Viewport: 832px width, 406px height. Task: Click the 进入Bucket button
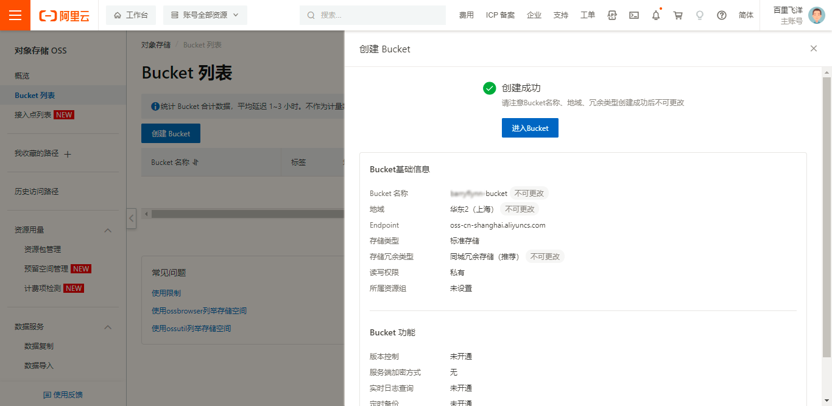coord(530,128)
